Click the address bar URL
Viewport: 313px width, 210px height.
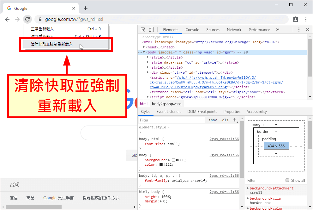tap(74, 19)
